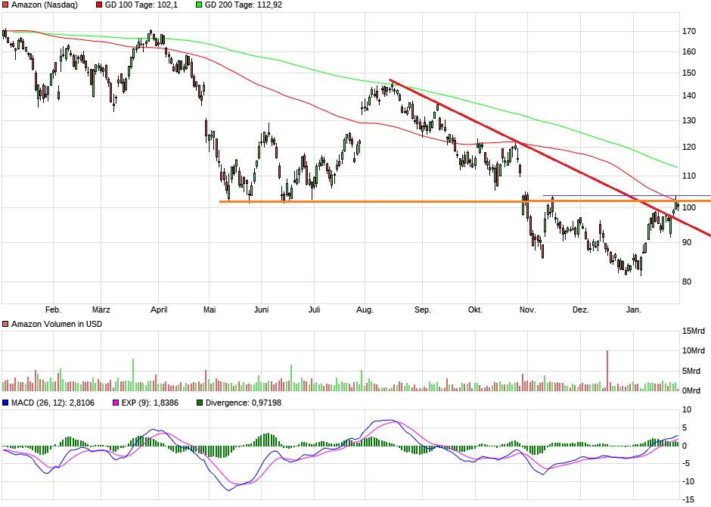Click the tall green late-March volume bar

tap(133, 375)
